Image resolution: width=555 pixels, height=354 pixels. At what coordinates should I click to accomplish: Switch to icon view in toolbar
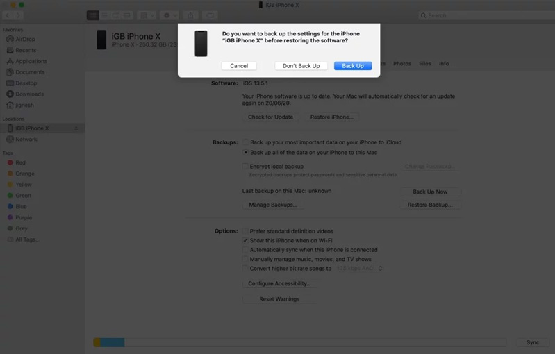click(93, 15)
